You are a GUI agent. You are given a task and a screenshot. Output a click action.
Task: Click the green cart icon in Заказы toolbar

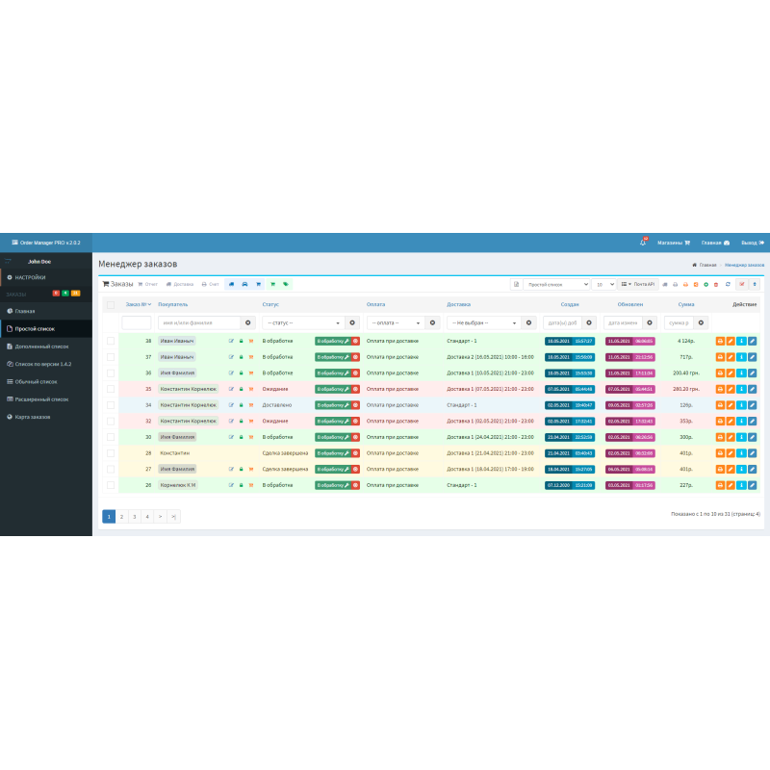tap(272, 284)
